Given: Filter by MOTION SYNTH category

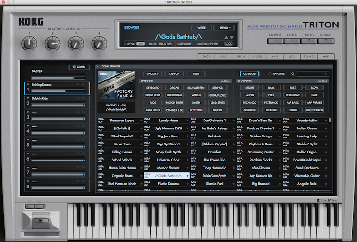Looking at the screenshot, I should point(174,103).
